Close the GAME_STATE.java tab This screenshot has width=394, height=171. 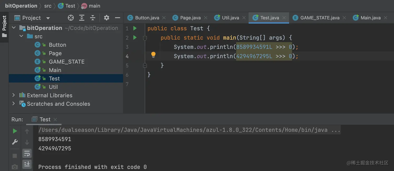344,18
